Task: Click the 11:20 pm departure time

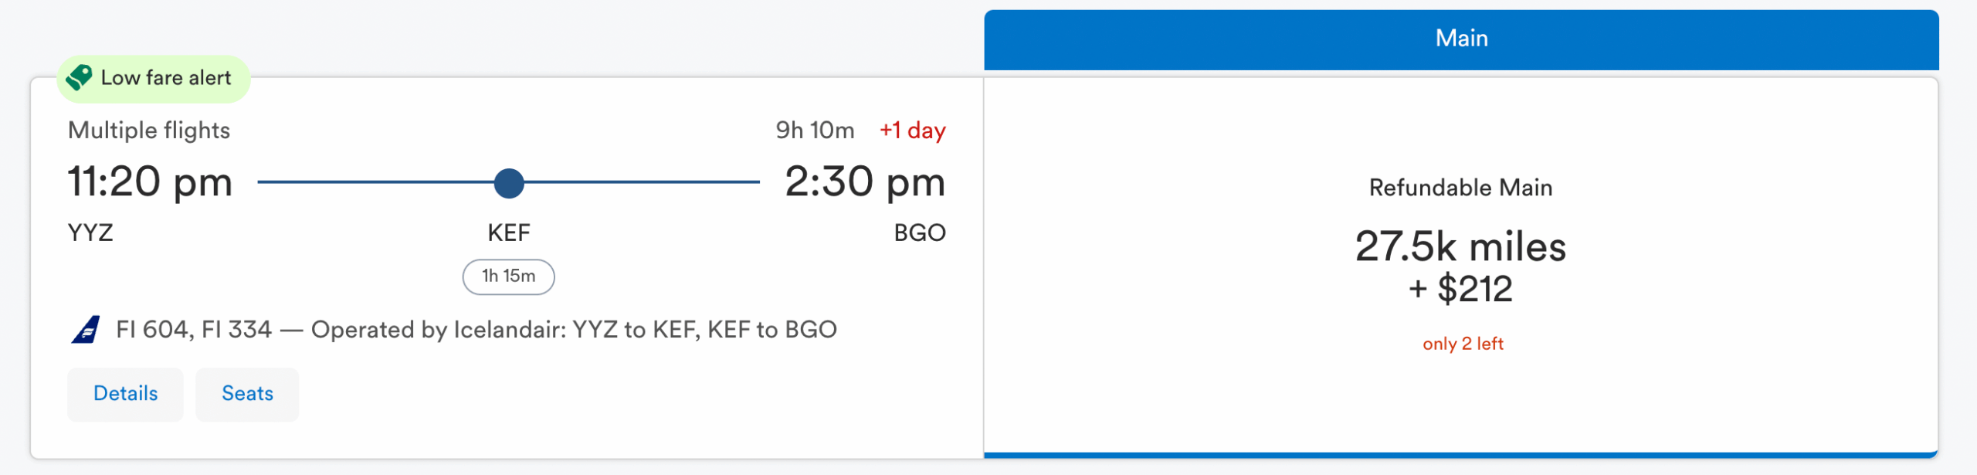Action: [x=150, y=182]
